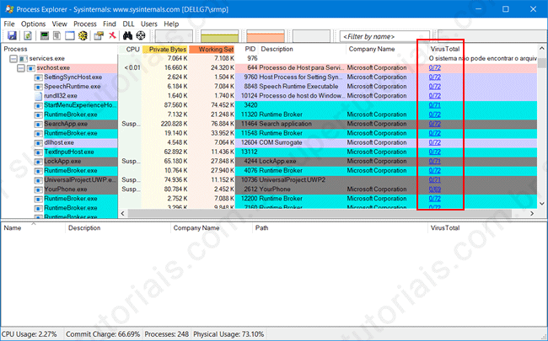The width and height of the screenshot is (548, 341).
Task: Open the DLL menu
Action: (127, 24)
